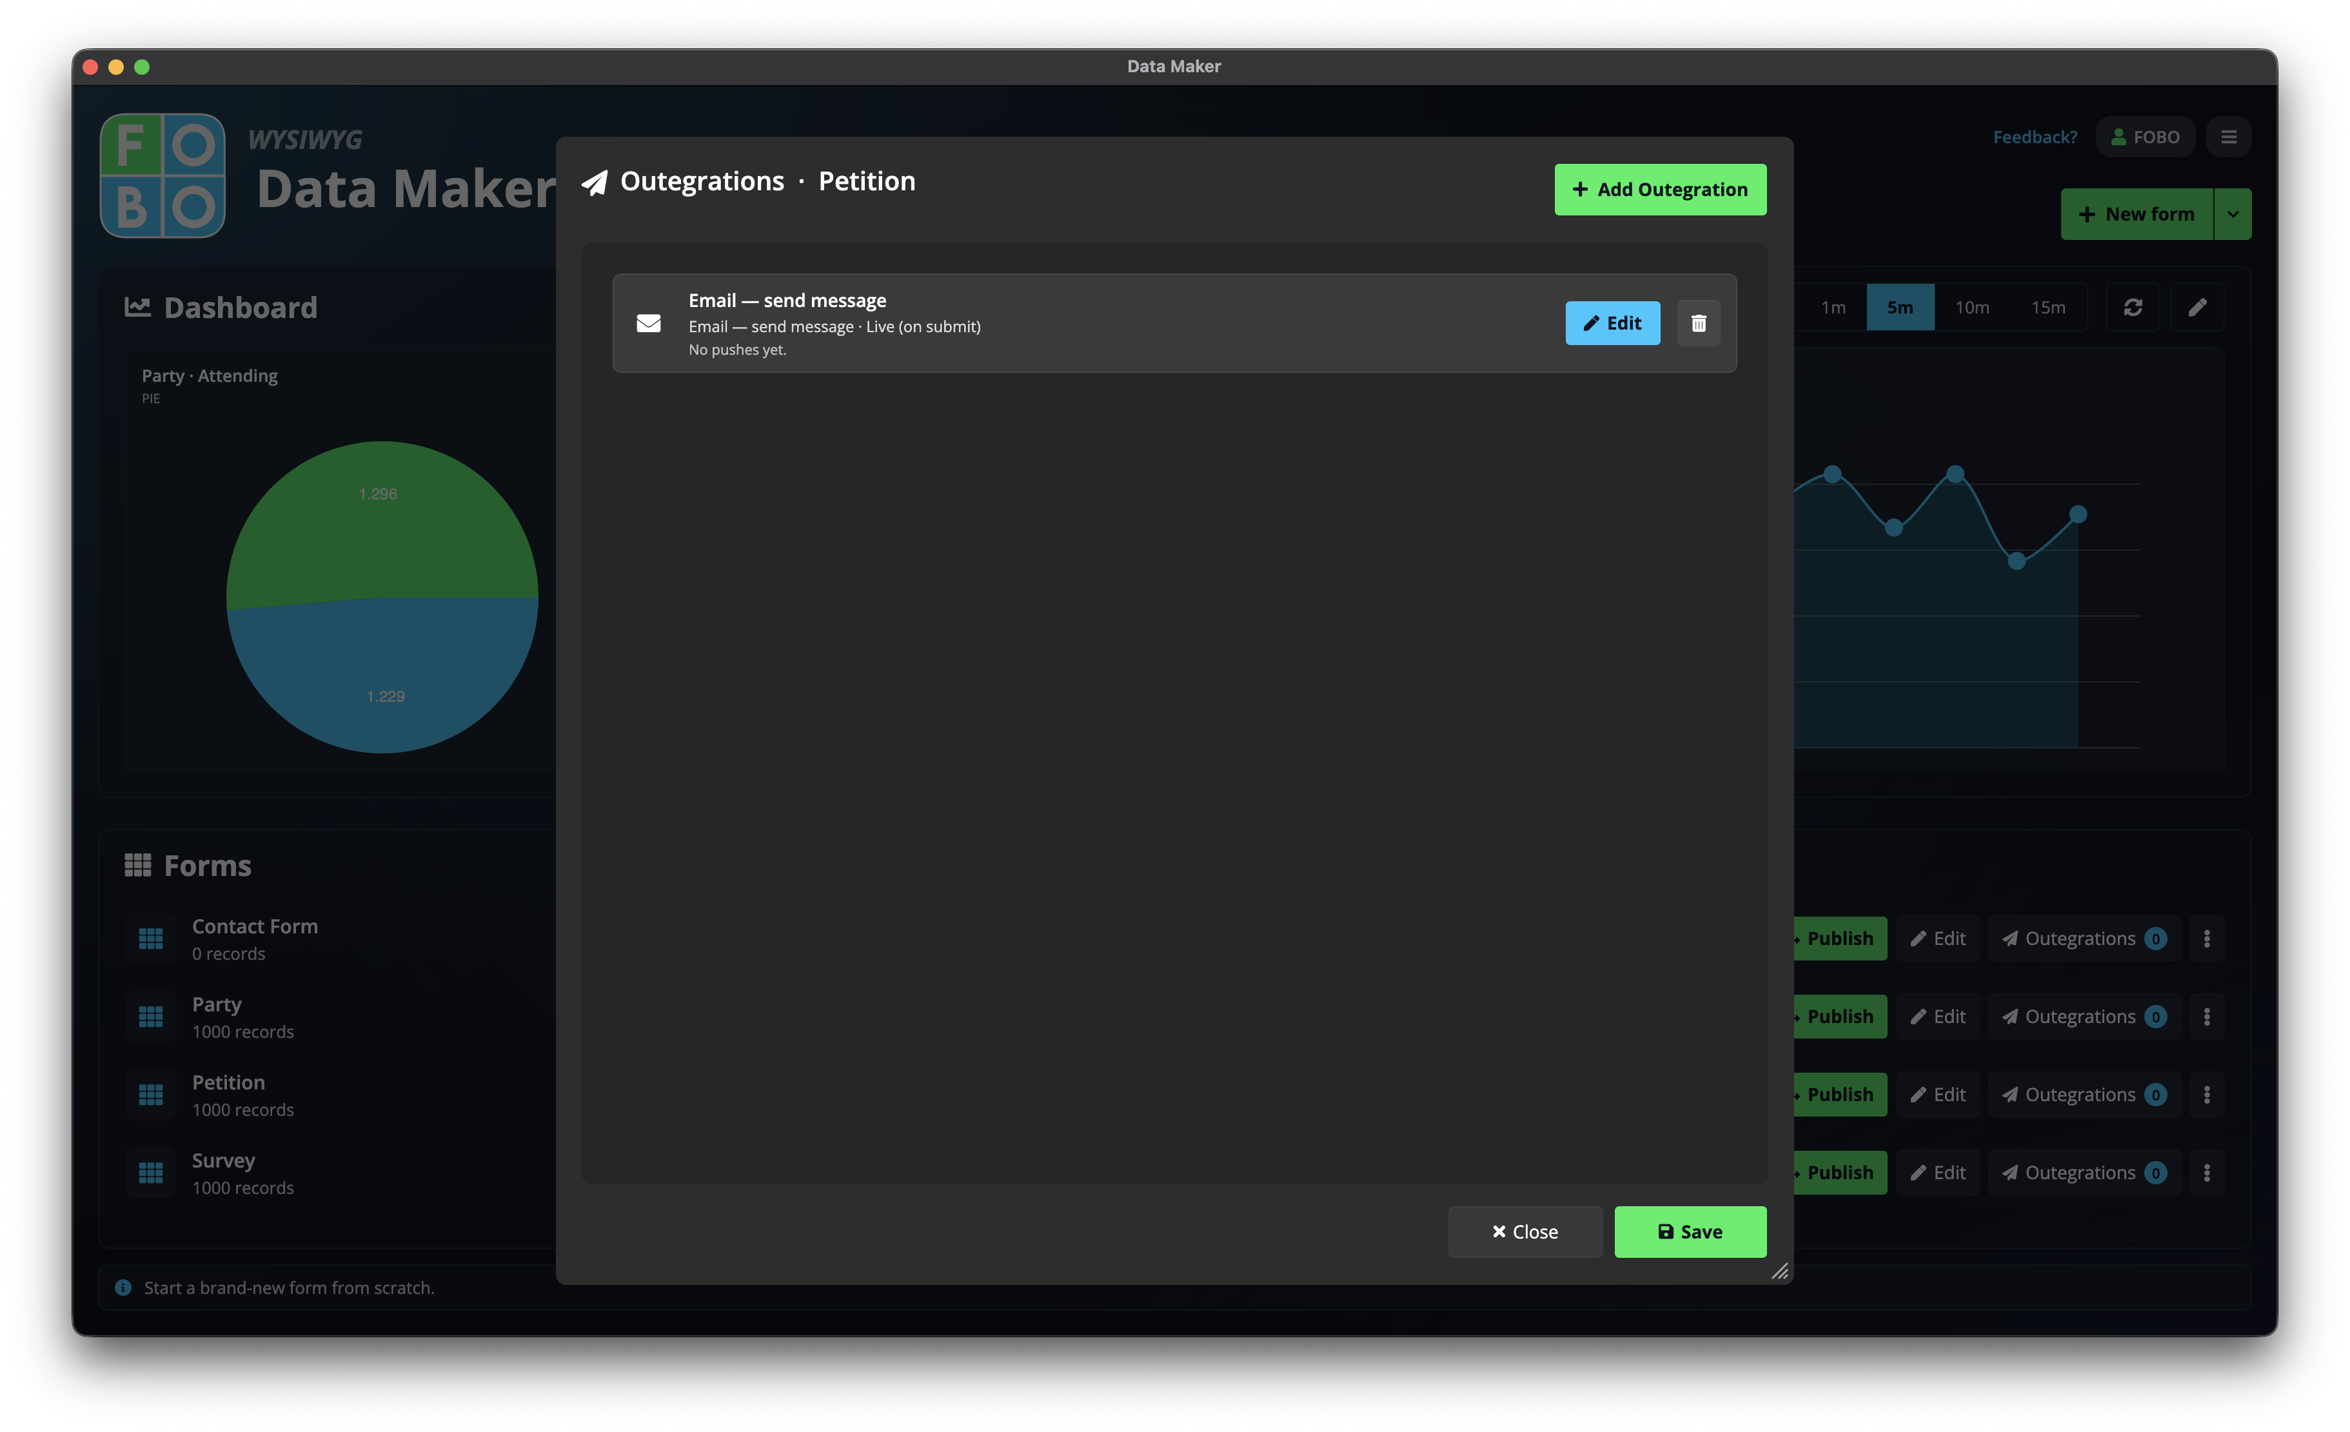The height and width of the screenshot is (1432, 2350).
Task: Select the 1m interval tab
Action: pos(1833,307)
